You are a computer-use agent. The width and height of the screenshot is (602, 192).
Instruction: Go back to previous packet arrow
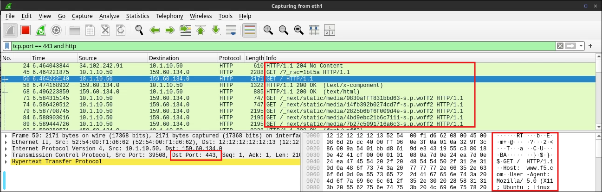click(x=155, y=30)
